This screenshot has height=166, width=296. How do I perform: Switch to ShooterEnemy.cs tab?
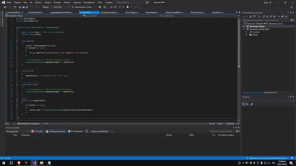[x=197, y=12]
